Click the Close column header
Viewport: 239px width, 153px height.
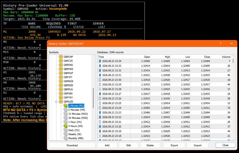tap(201, 57)
